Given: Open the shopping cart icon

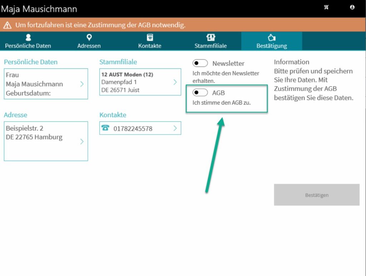Looking at the screenshot, I should [x=326, y=7].
